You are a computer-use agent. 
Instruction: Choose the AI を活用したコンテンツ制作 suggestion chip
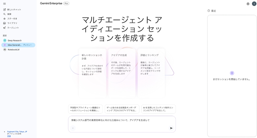pyautogui.click(x=159, y=109)
